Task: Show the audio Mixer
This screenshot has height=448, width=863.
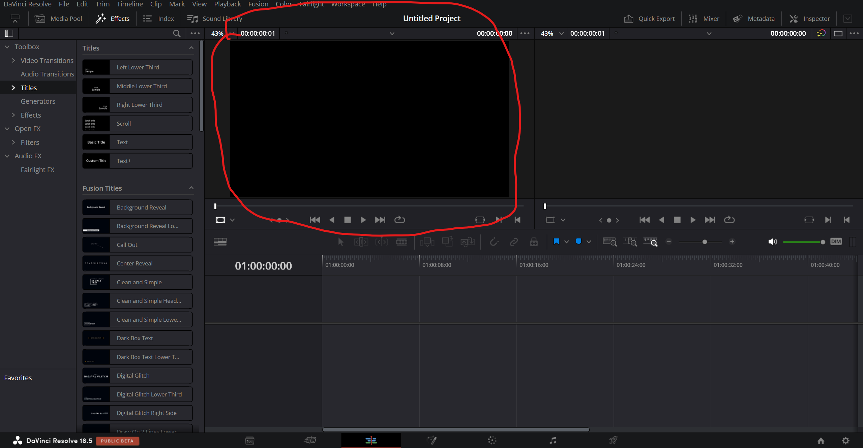Action: (x=704, y=19)
